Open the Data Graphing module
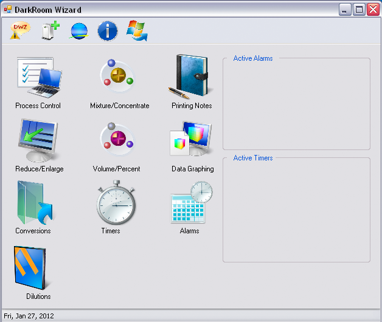 tap(191, 141)
